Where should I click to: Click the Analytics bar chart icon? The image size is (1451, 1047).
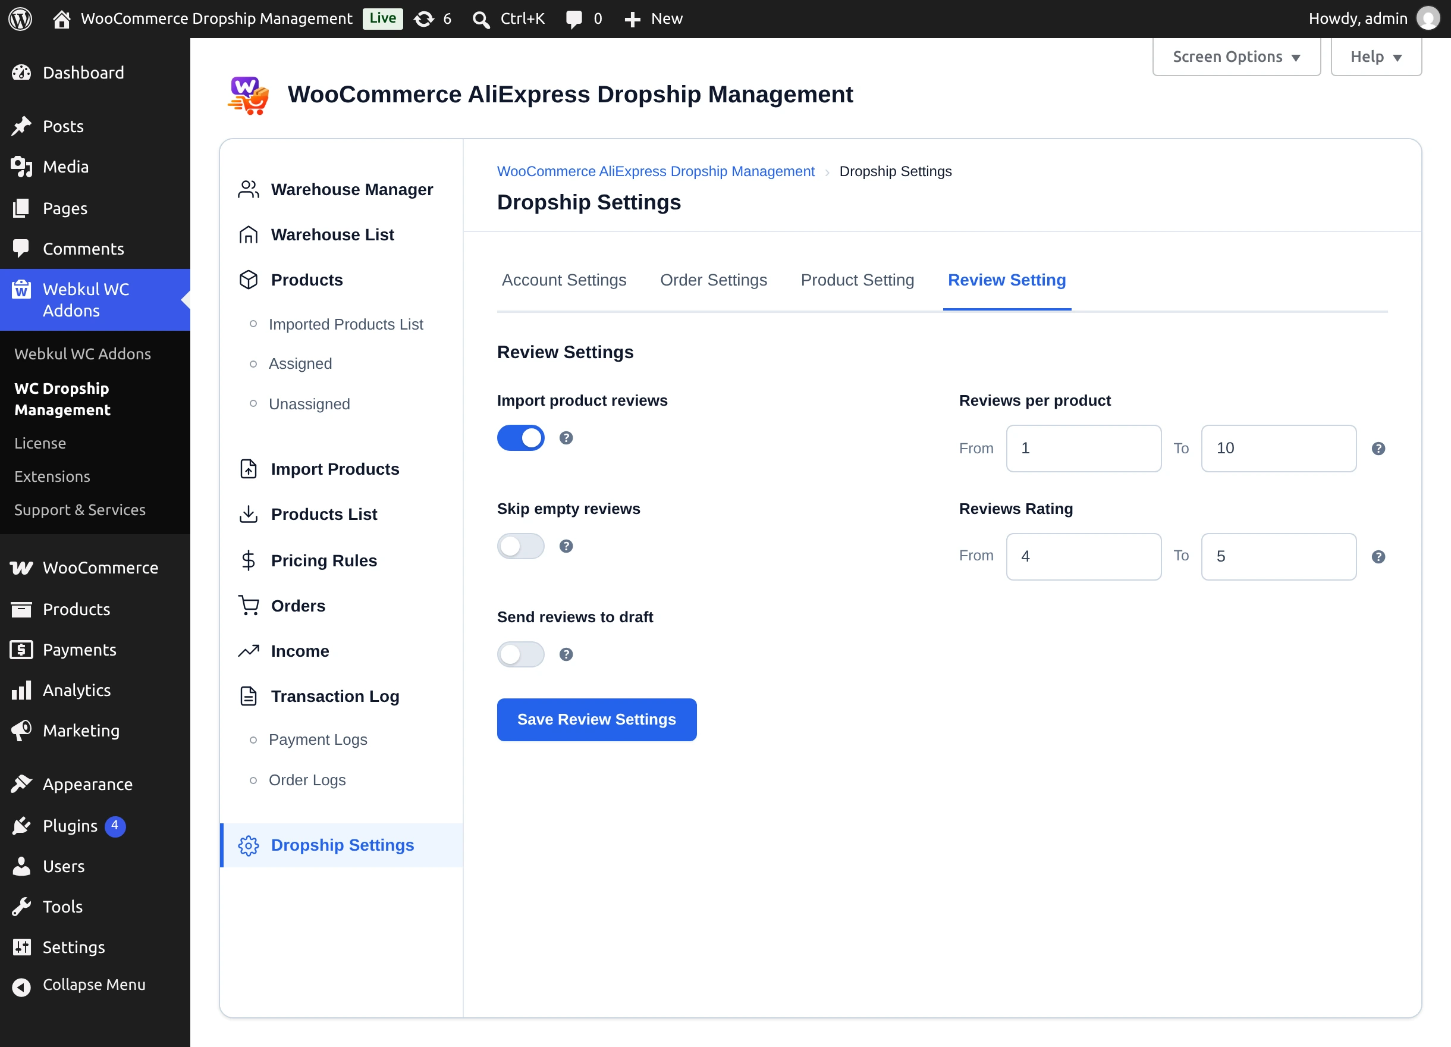point(21,691)
